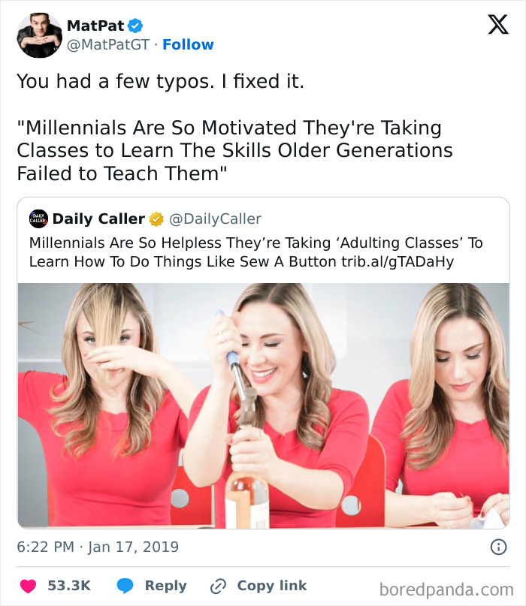
Task: Open the 6:22 PM Jan 17, 2019 timestamp
Action: coord(98,547)
